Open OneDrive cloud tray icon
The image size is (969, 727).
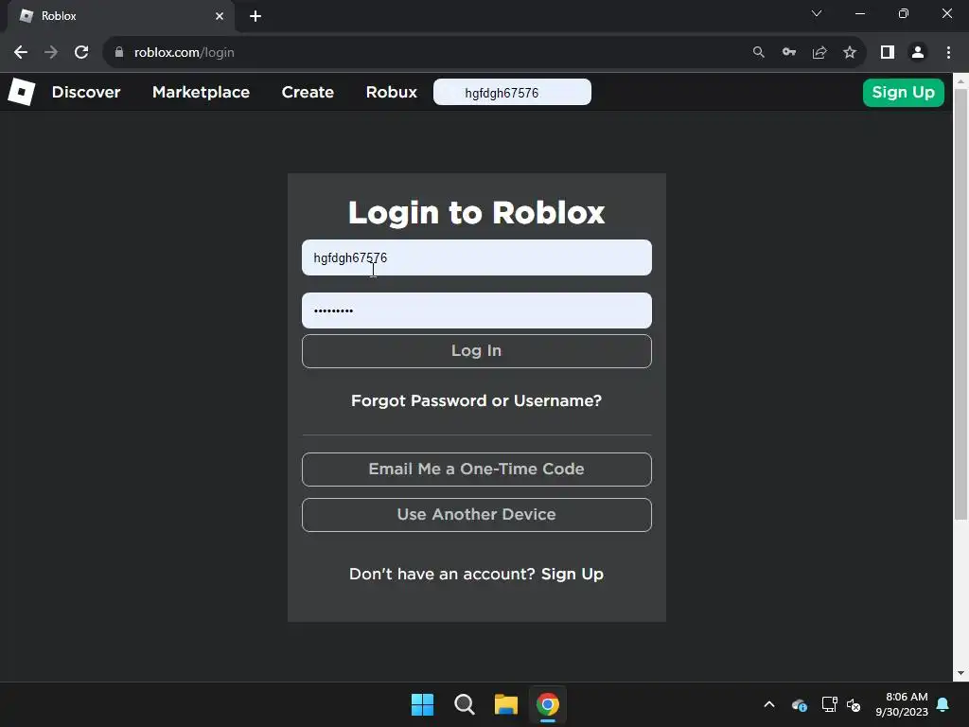coord(799,704)
